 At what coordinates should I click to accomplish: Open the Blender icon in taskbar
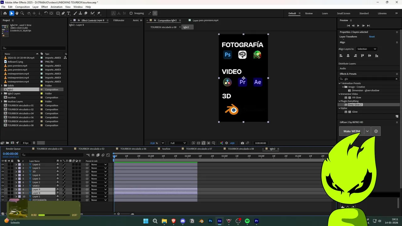(x=201, y=221)
